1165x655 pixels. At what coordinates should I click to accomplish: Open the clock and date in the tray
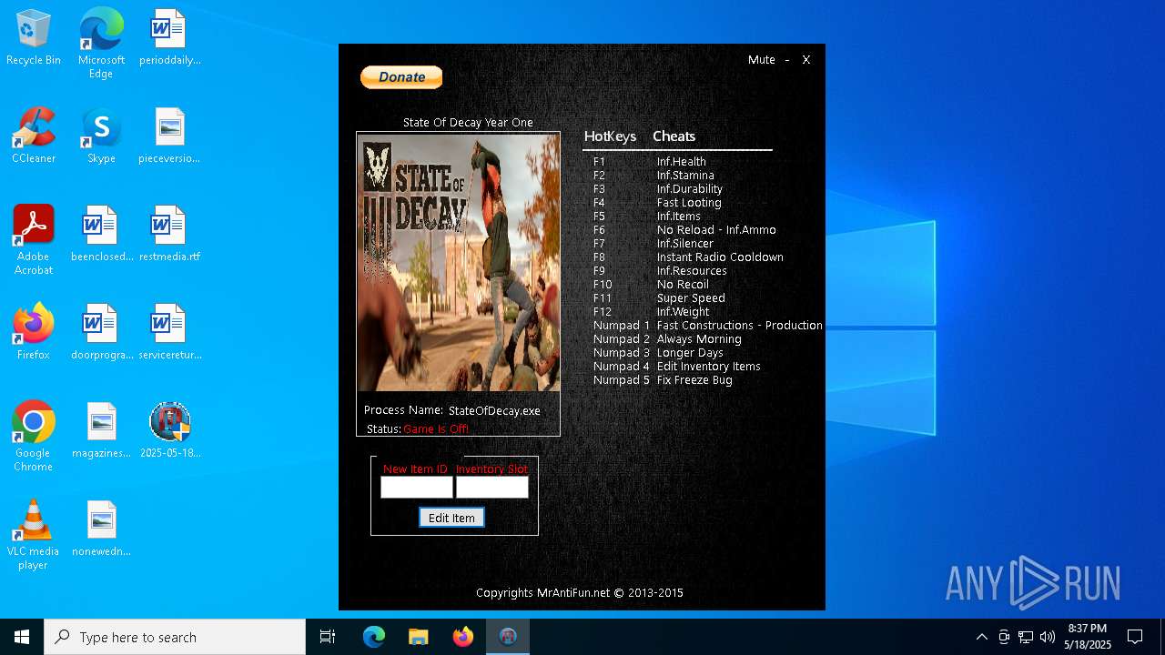(1087, 637)
